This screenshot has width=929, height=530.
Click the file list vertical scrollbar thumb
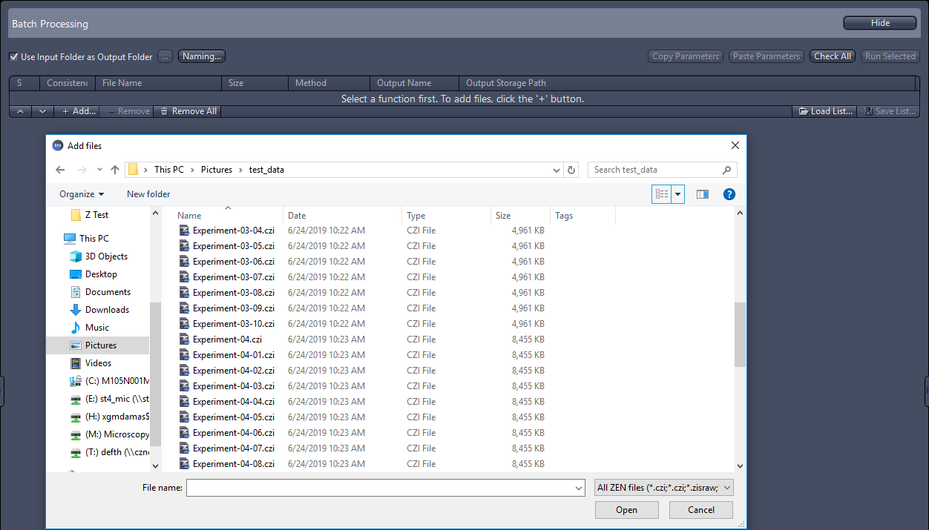[x=740, y=334]
